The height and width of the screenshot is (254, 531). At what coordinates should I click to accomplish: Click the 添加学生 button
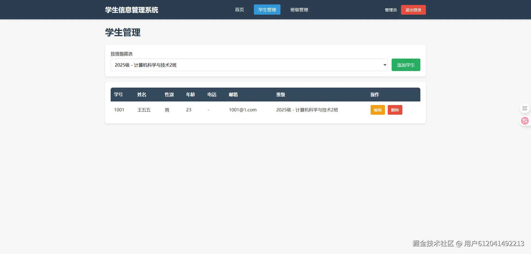405,65
